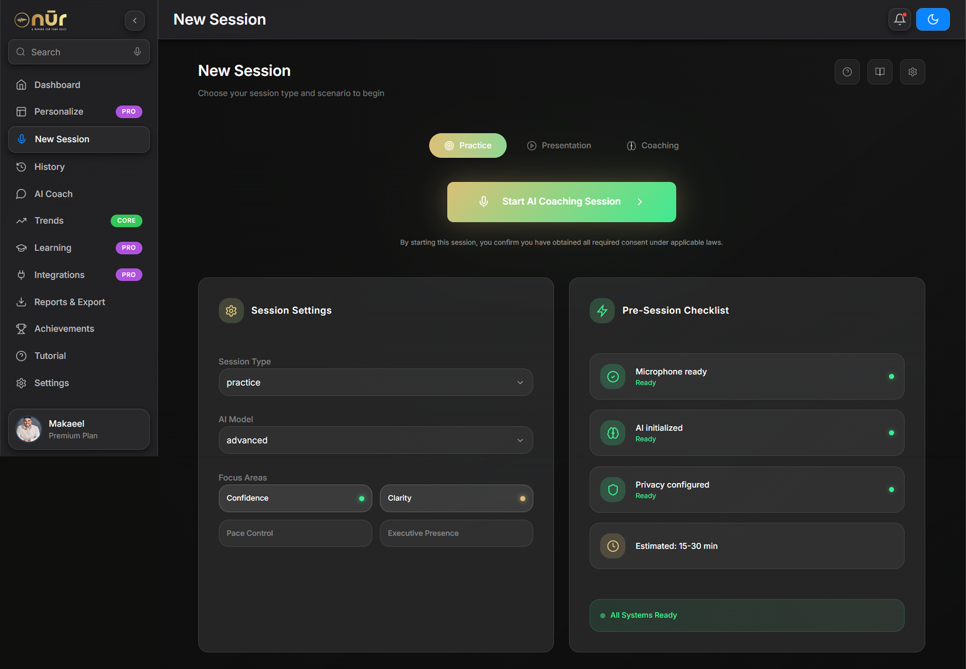This screenshot has height=669, width=966.
Task: Toggle the Clarity focus area
Action: click(x=456, y=498)
